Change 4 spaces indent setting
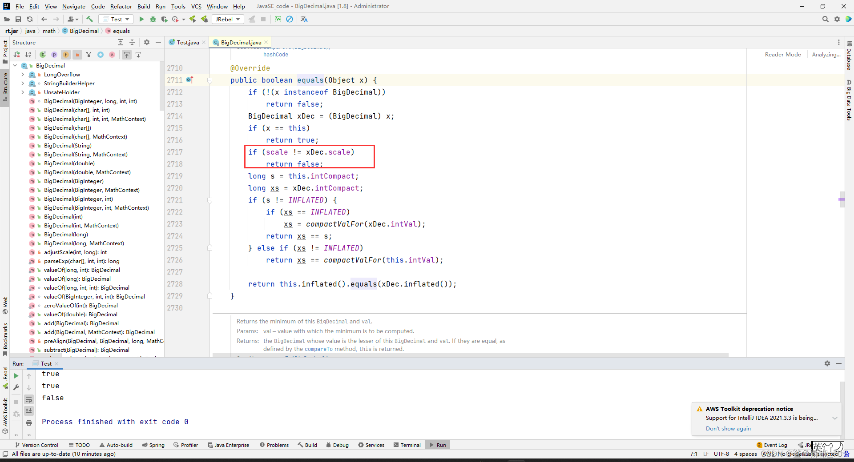The width and height of the screenshot is (854, 462). tap(745, 454)
